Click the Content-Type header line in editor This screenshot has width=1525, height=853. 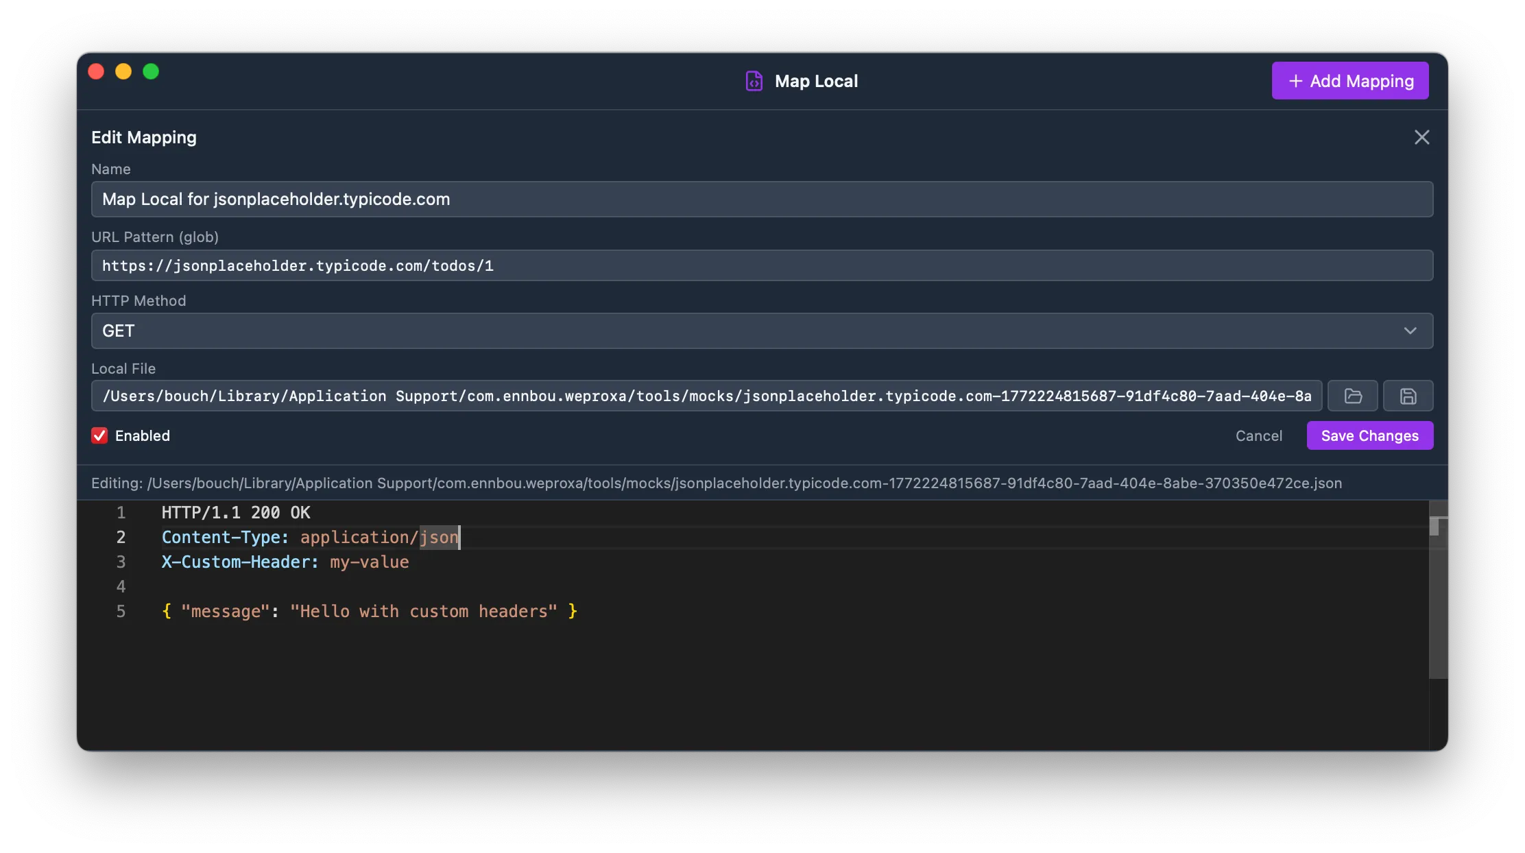pos(309,537)
